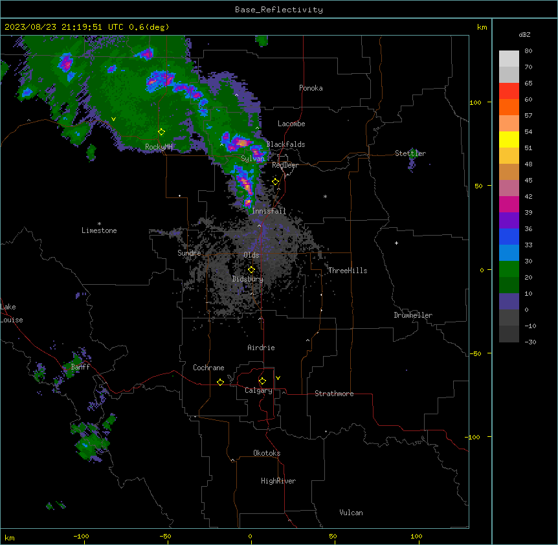Click the Lake Louise label
This screenshot has width=558, height=545.
tap(11, 313)
